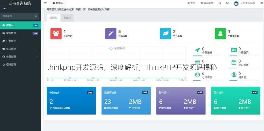The image size is (264, 131).
Task: Click the 2MB value above 附件大小
Action: click(x=190, y=102)
